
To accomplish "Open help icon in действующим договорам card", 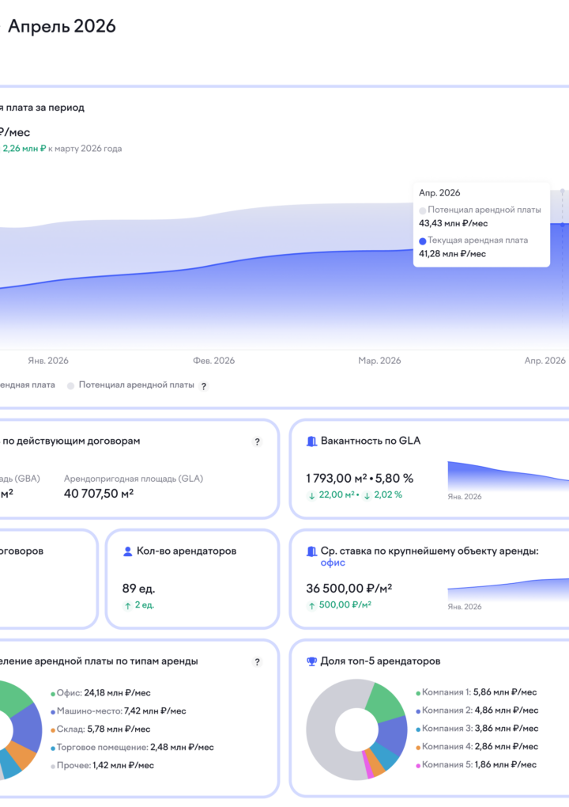I will pos(257,441).
